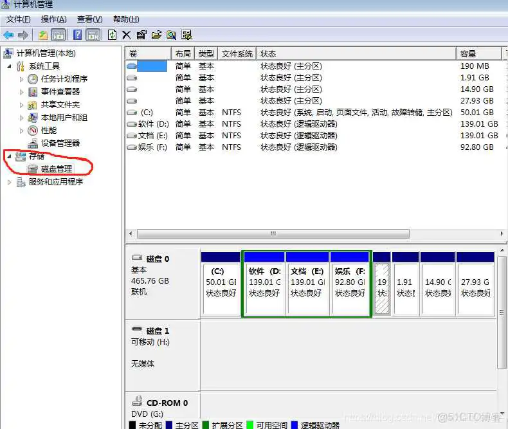Screen dimensions: 508x429
Task: Select the 14.90 GB volume list row
Action: pos(315,89)
